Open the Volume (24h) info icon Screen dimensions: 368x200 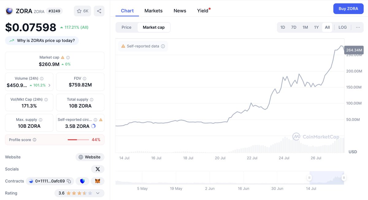tap(42, 79)
